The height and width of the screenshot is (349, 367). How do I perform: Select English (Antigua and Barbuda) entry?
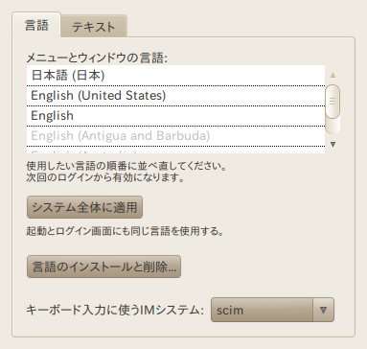175,136
